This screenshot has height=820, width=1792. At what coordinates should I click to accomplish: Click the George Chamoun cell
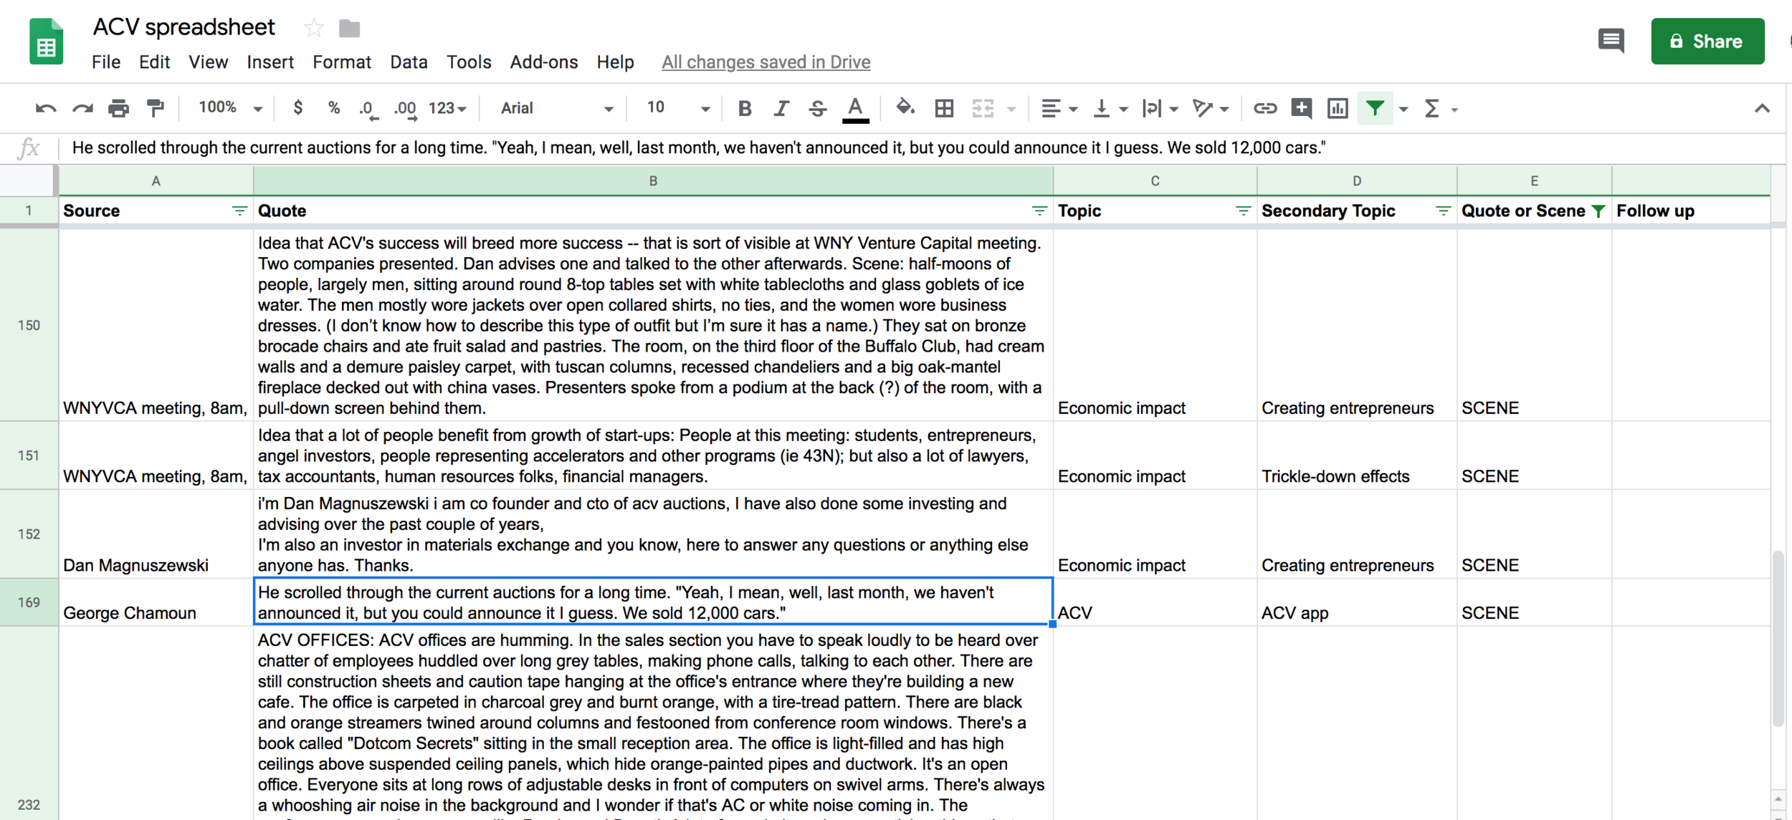pyautogui.click(x=156, y=602)
